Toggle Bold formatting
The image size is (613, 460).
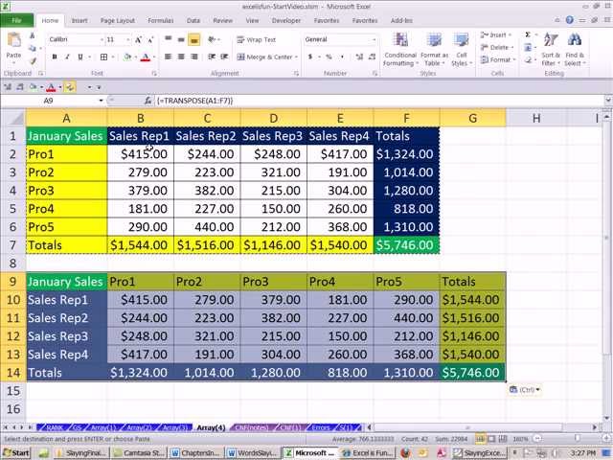[x=55, y=57]
